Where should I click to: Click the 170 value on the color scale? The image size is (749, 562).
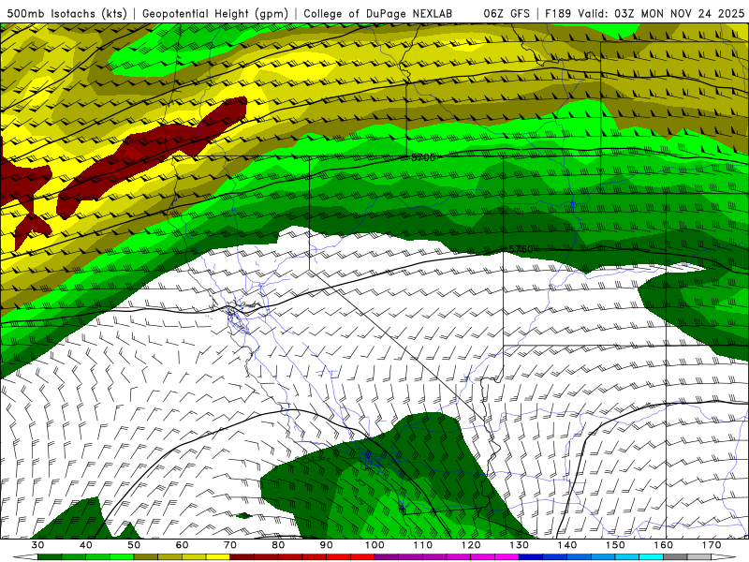pyautogui.click(x=712, y=545)
